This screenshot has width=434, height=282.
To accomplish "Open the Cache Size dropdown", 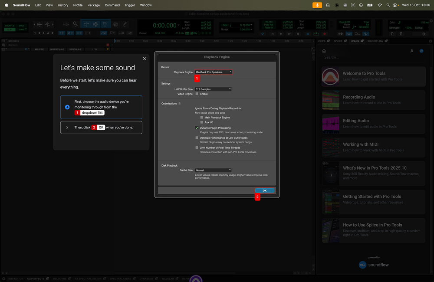I will point(213,170).
